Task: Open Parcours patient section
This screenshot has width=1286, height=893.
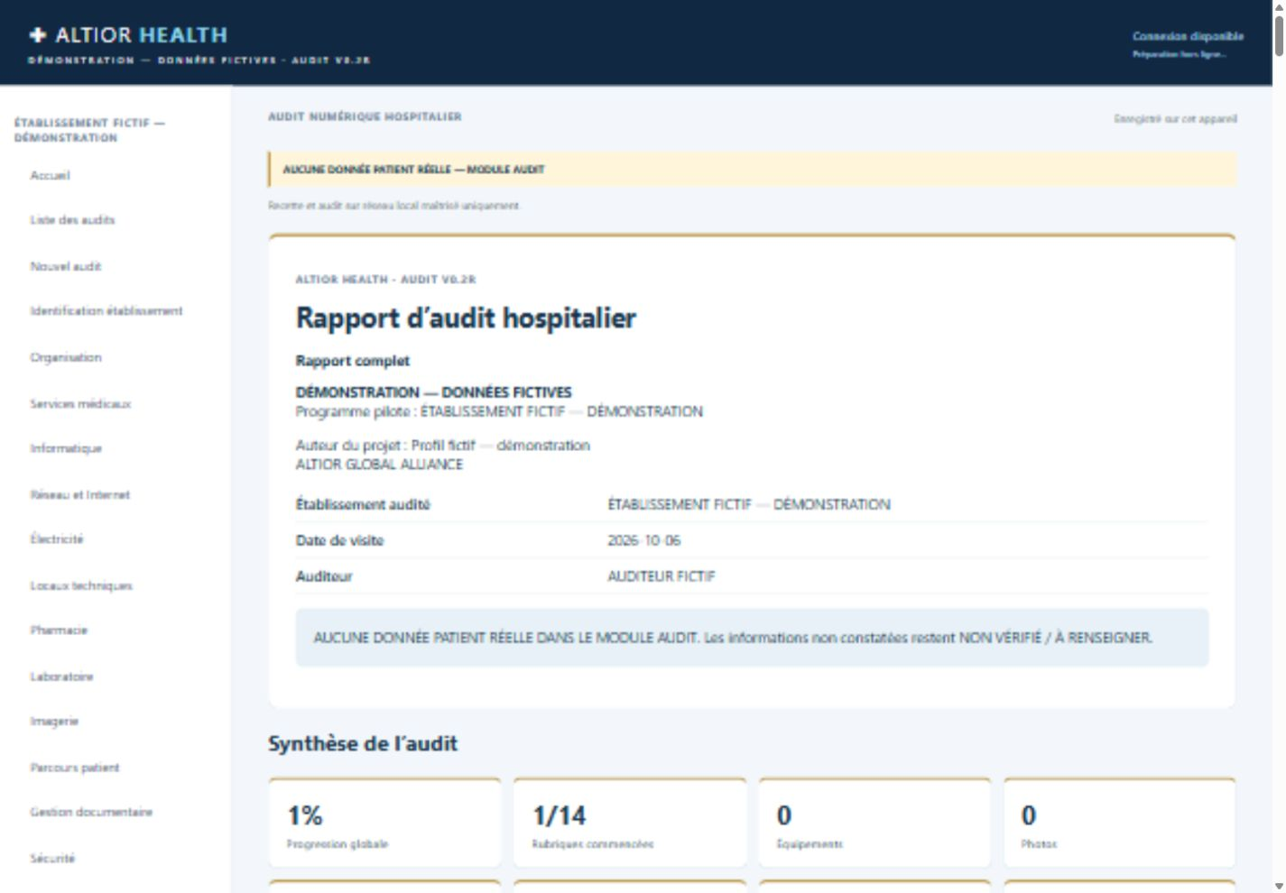Action: 75,768
